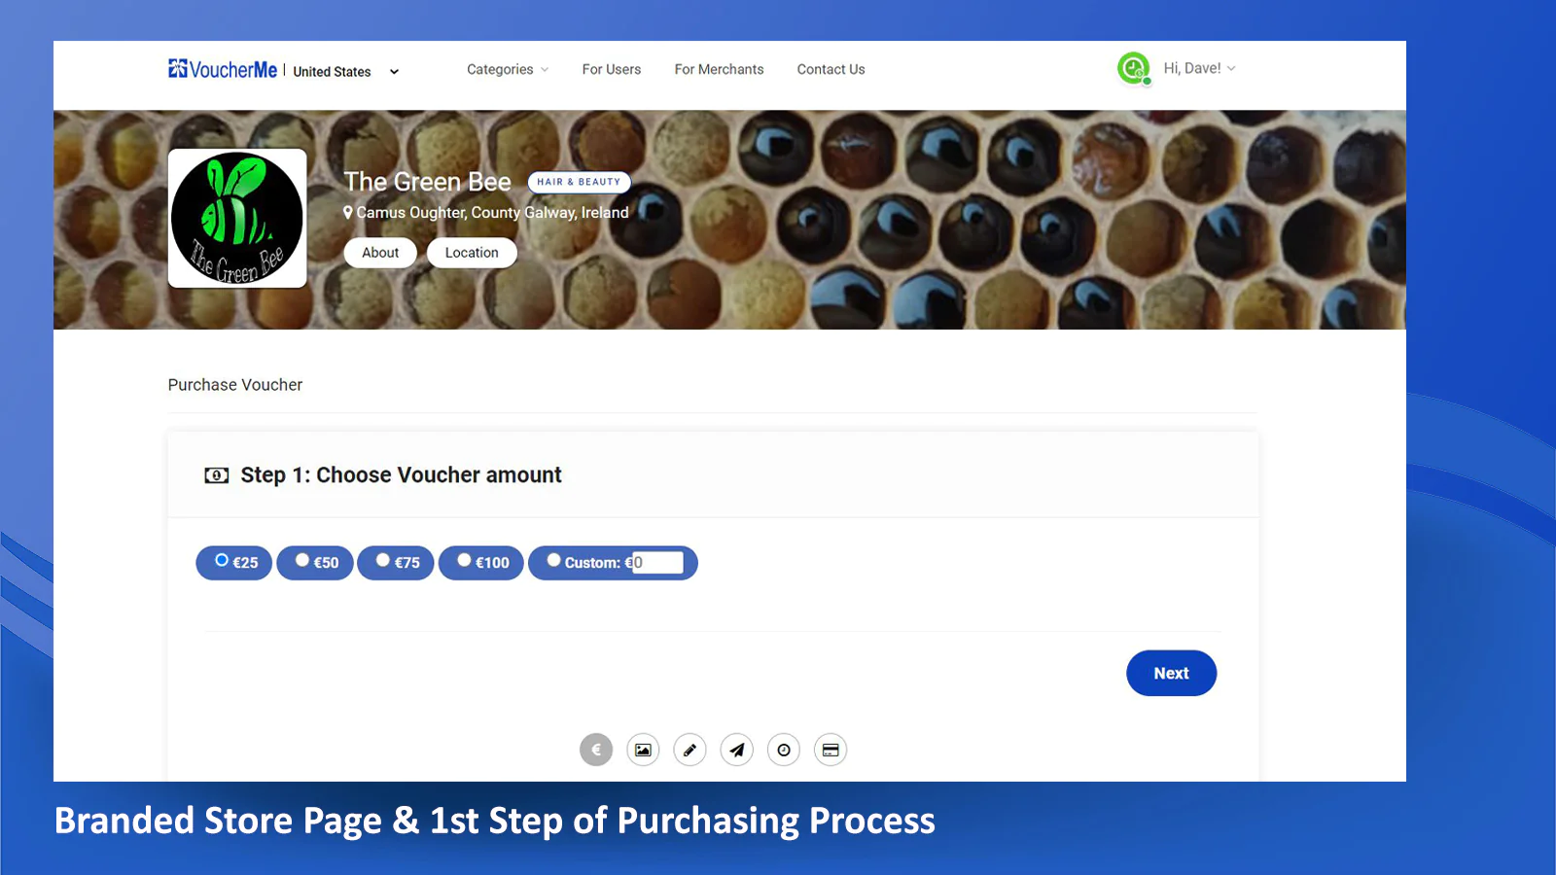Go to the pencil personalise step icon
The width and height of the screenshot is (1556, 875).
[x=690, y=750]
